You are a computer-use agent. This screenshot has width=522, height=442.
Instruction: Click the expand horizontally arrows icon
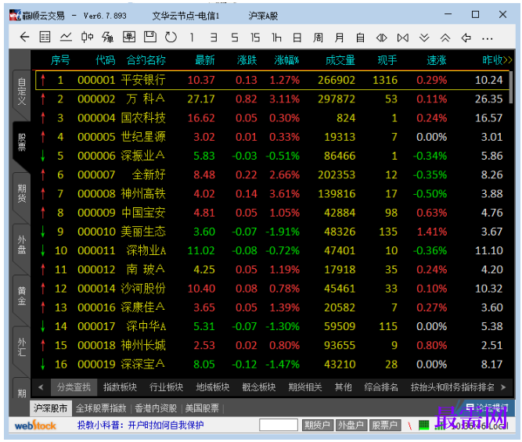381,38
